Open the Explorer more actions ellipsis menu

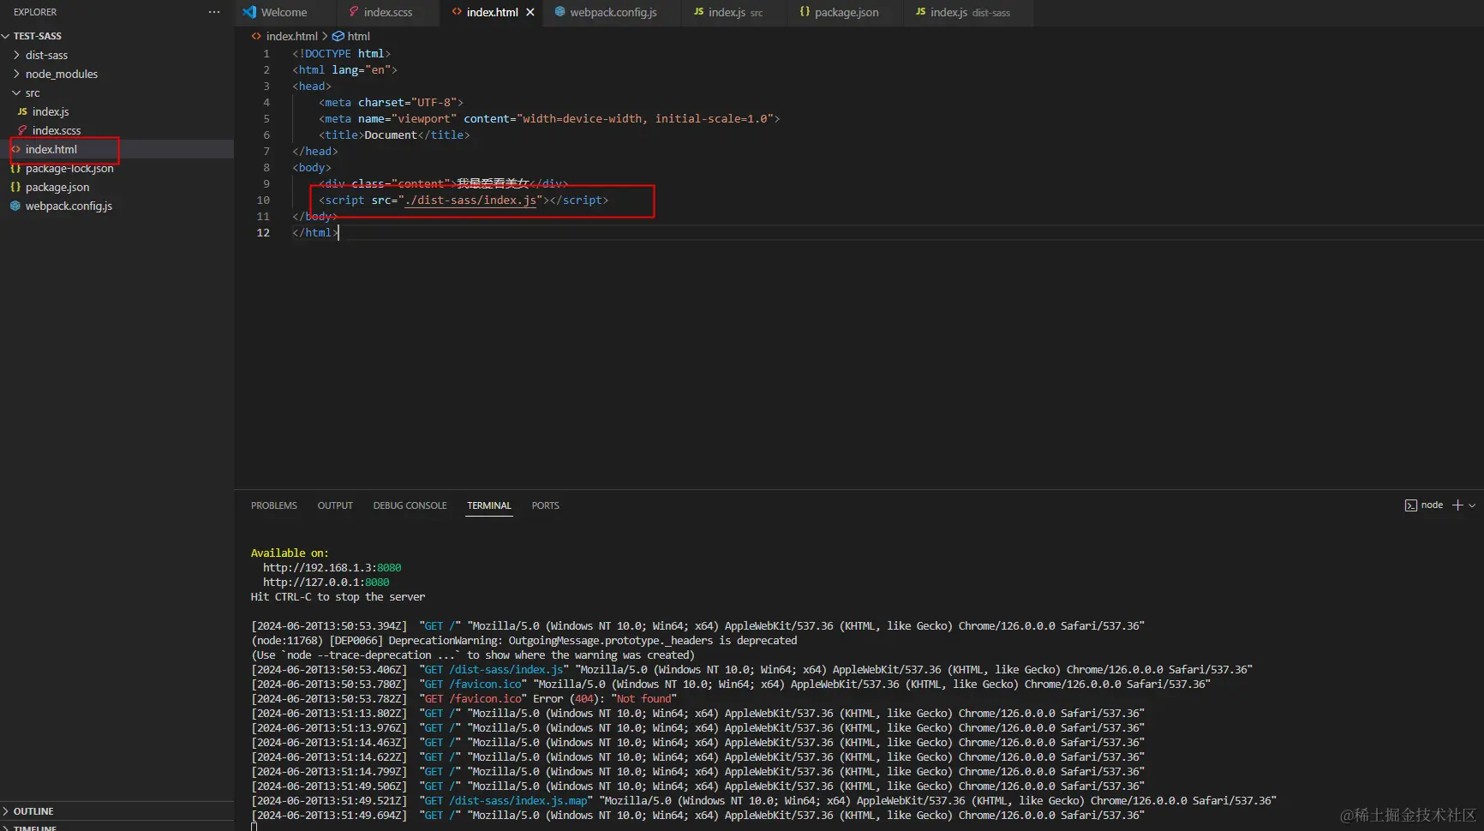point(214,12)
